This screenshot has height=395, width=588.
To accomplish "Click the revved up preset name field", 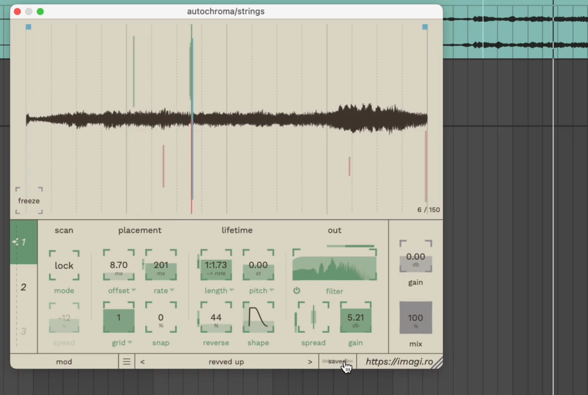I will 226,361.
